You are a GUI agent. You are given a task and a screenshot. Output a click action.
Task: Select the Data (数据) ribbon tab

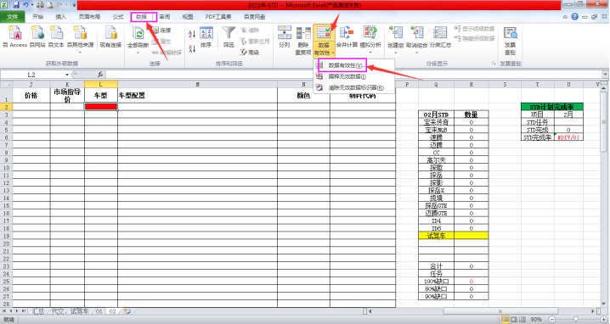142,17
